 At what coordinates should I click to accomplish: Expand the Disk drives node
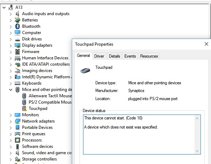[x=11, y=39]
